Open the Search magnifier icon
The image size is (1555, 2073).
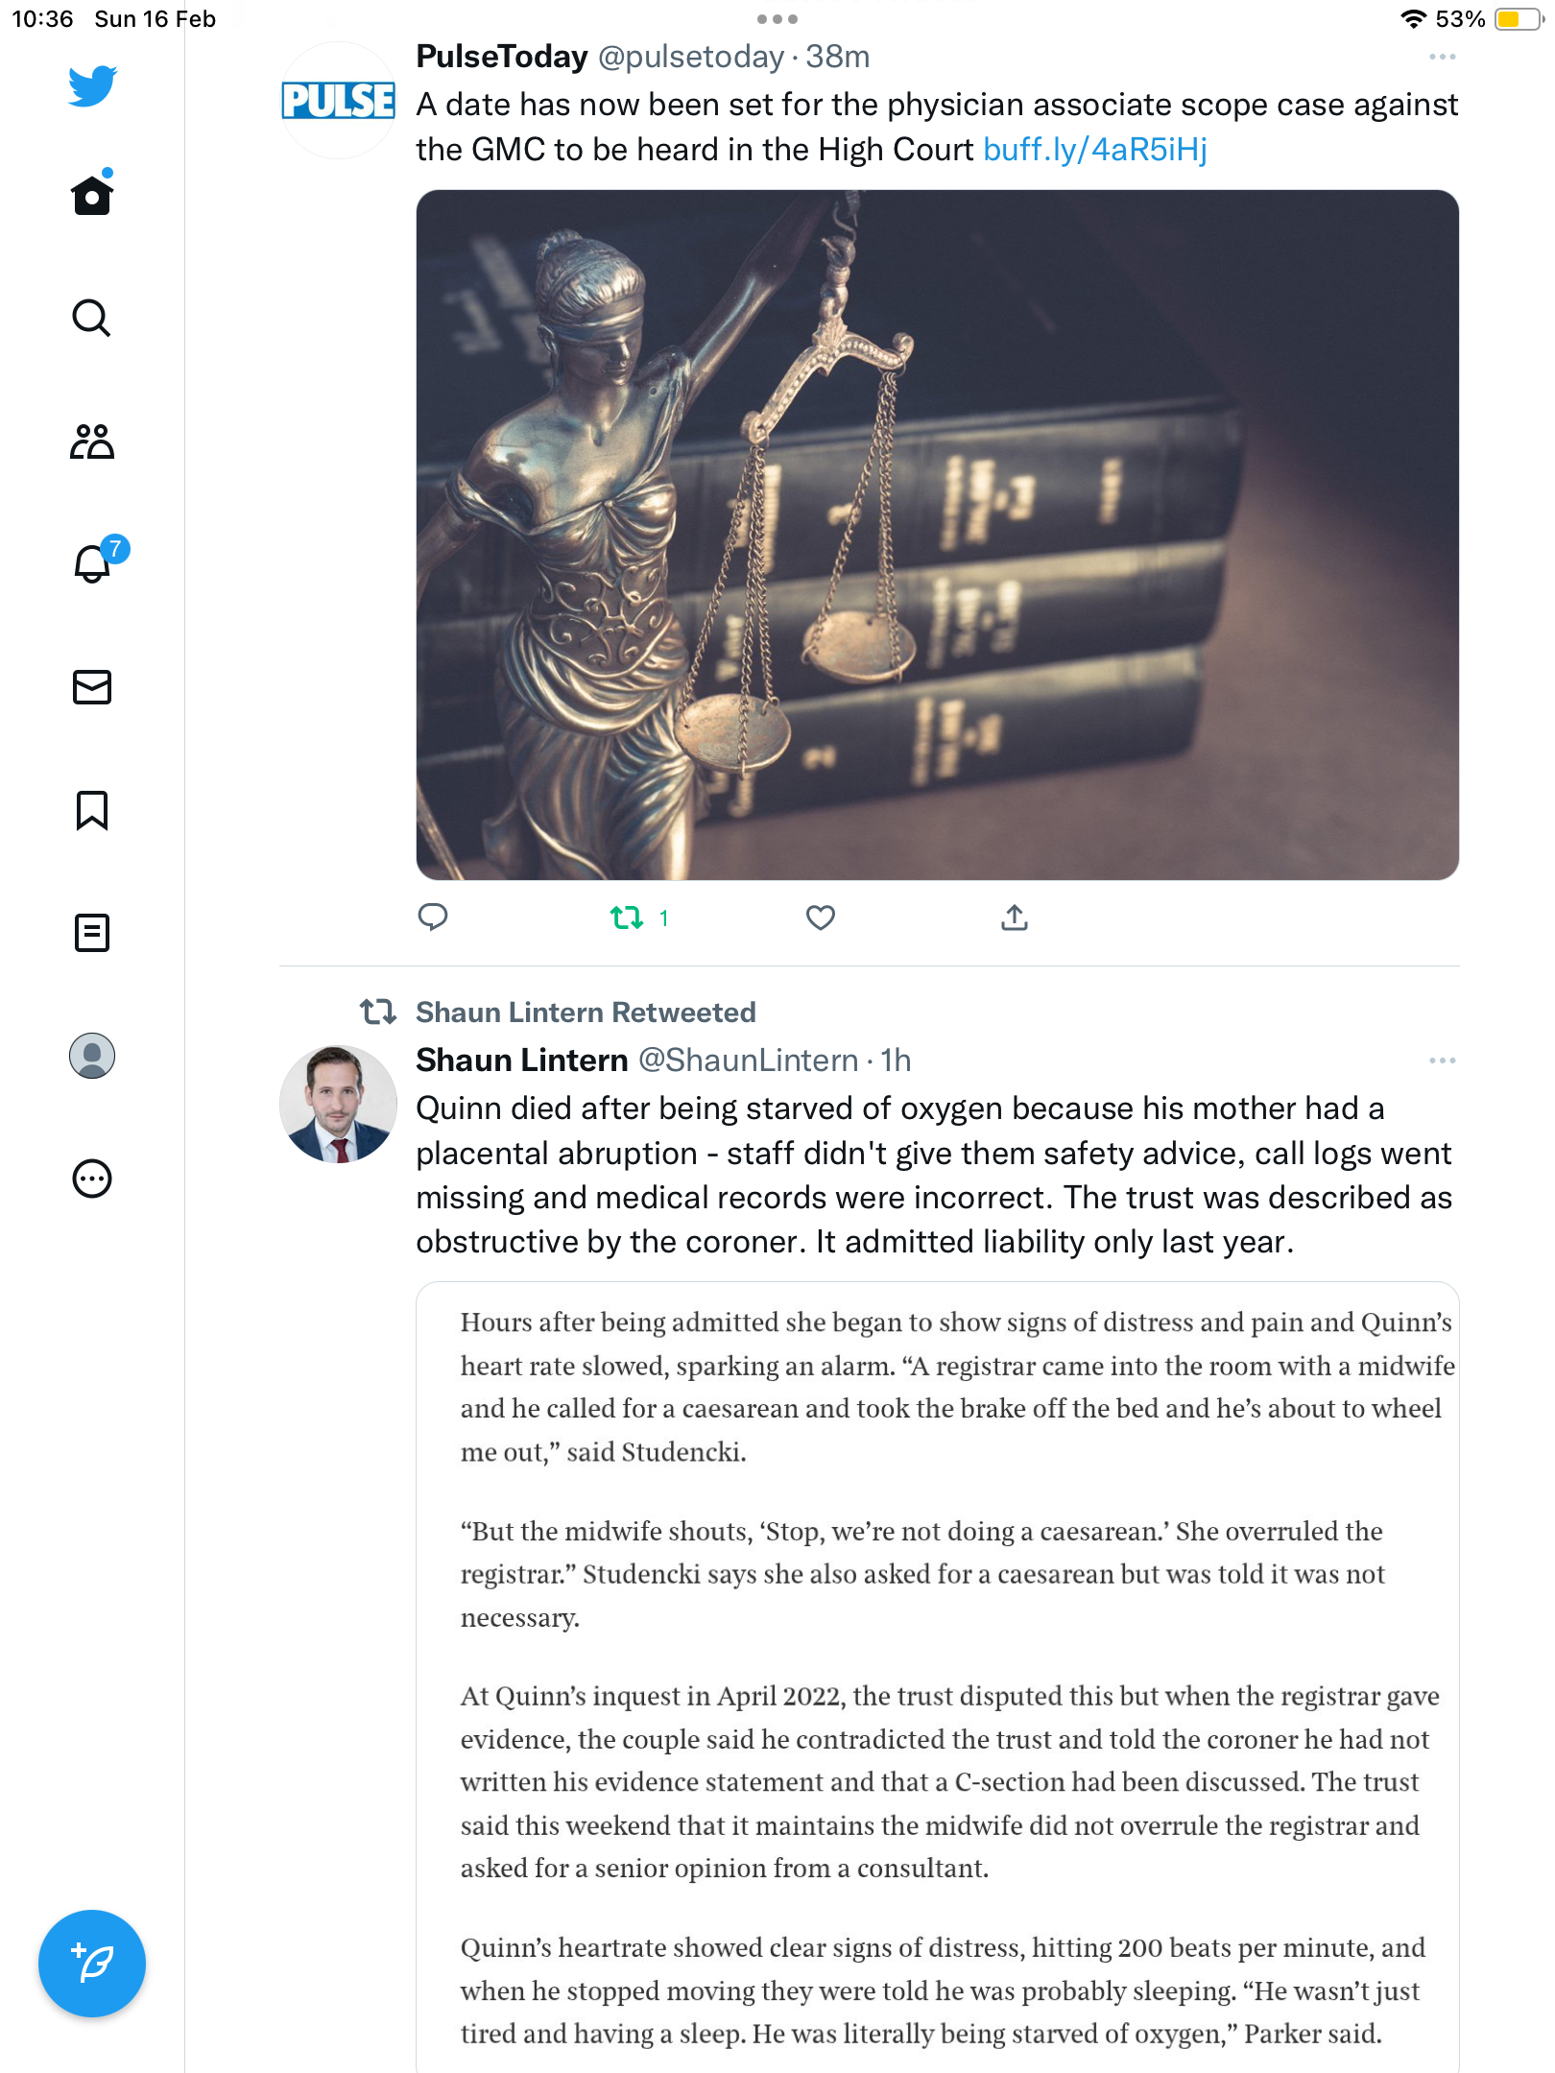click(x=92, y=318)
